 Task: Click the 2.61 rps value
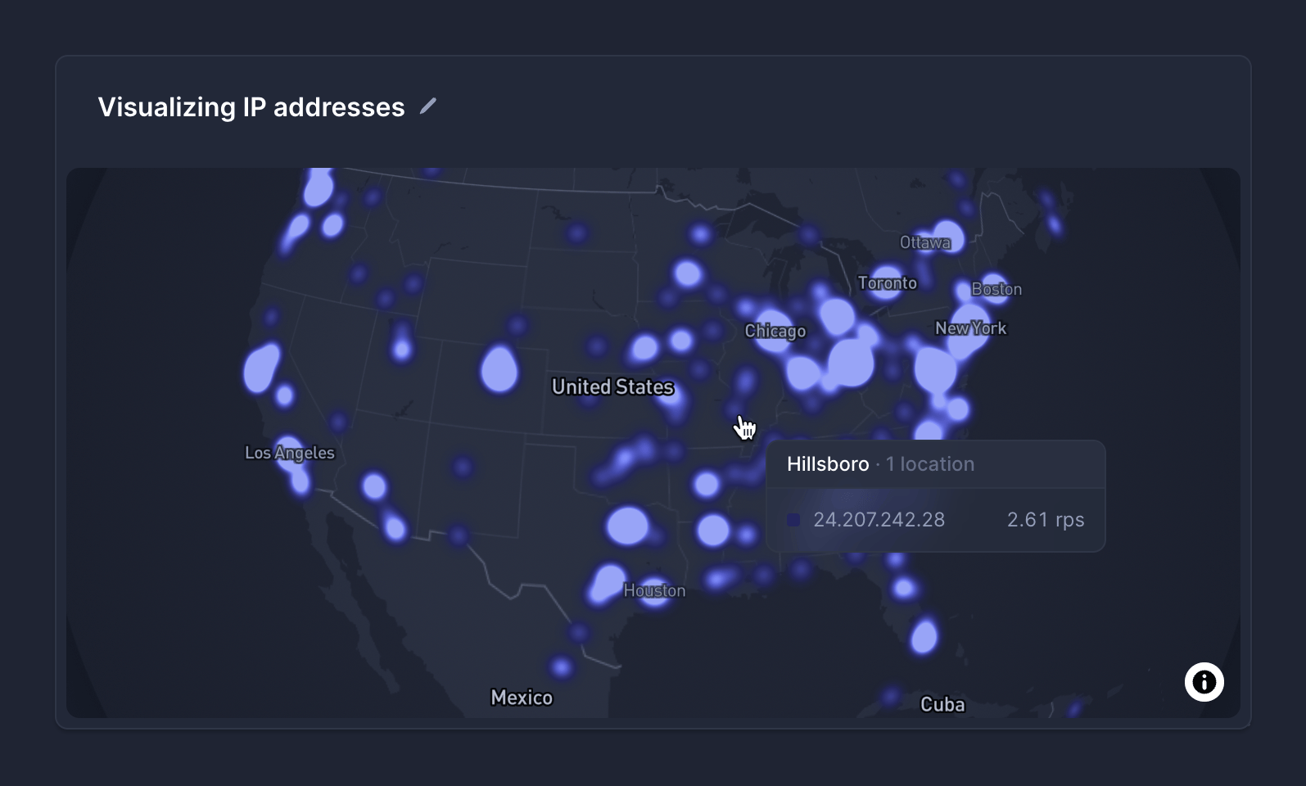point(1046,520)
